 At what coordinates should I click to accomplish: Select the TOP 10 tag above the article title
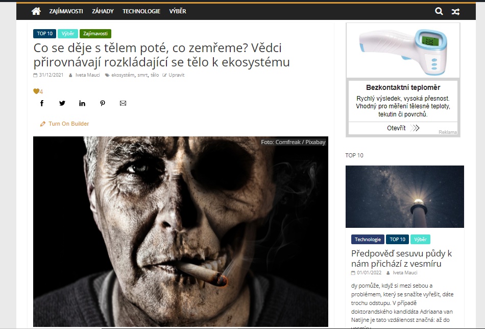(45, 33)
